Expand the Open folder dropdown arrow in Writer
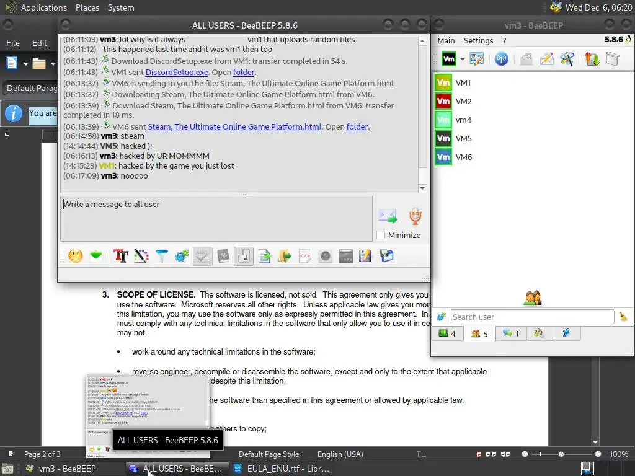635x476 pixels. (x=53, y=64)
